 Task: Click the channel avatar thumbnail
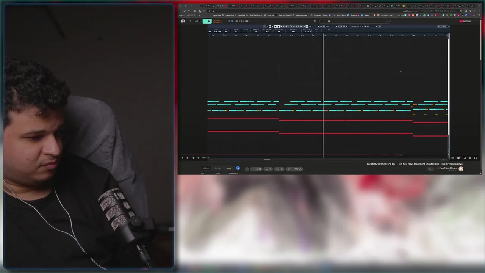461,169
